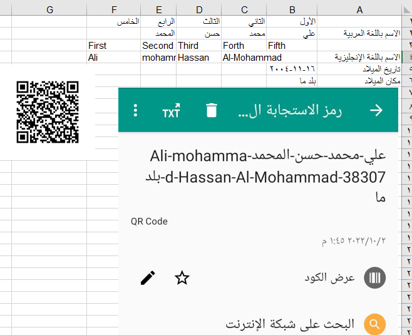Select column A header

tap(359, 9)
